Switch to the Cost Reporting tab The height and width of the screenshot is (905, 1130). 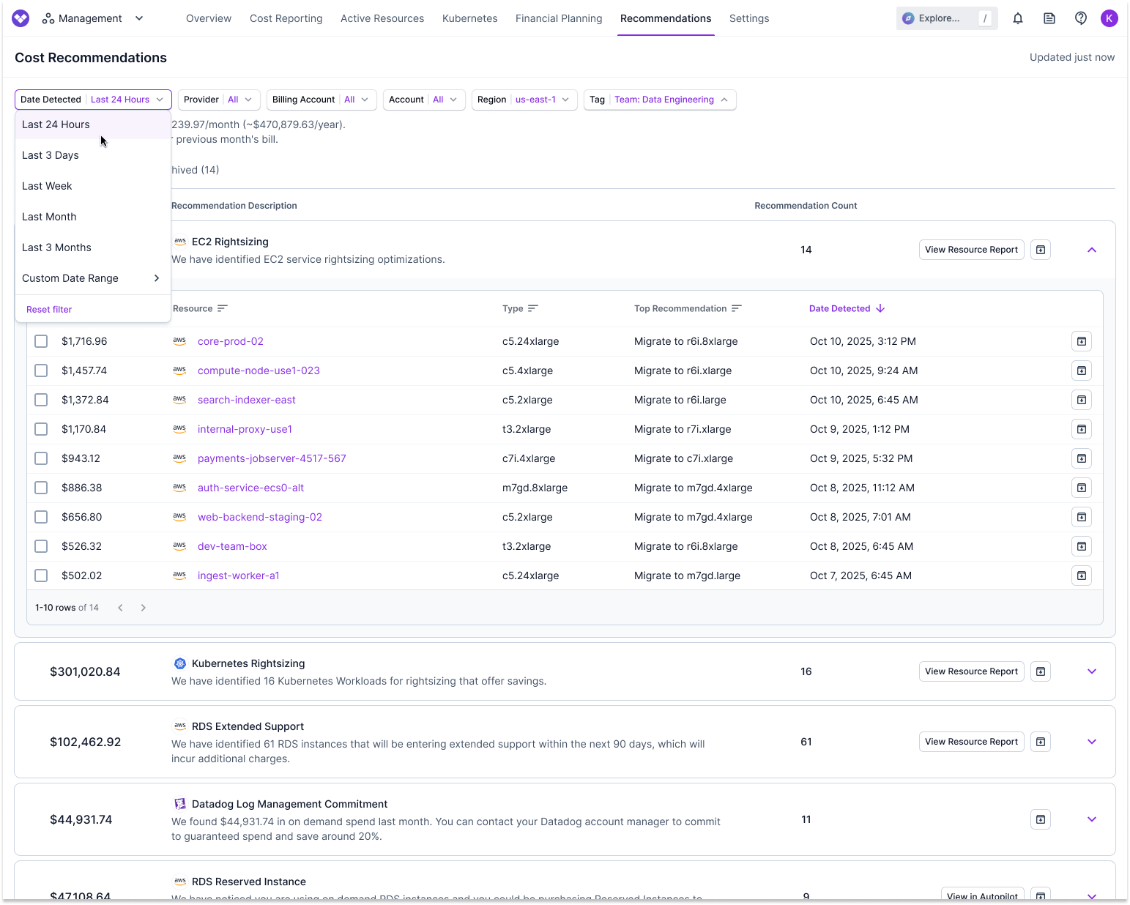(286, 18)
